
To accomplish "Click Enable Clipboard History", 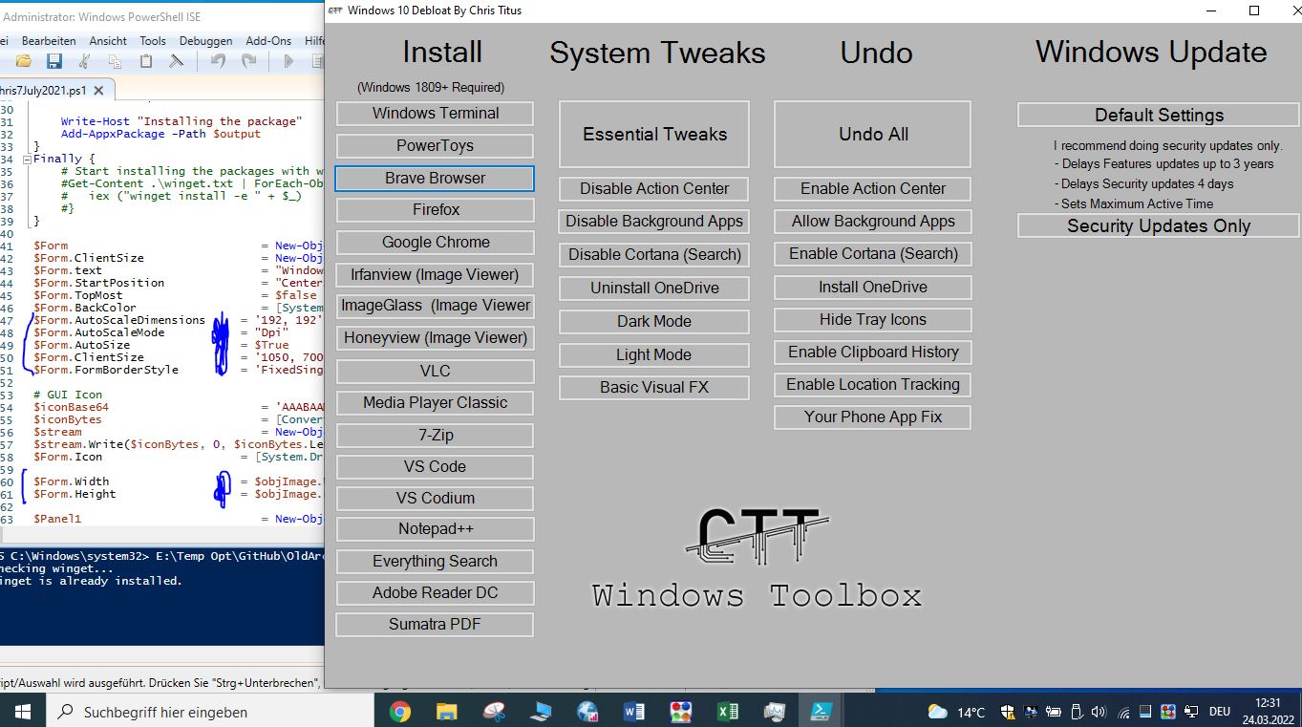I will pyautogui.click(x=873, y=353).
